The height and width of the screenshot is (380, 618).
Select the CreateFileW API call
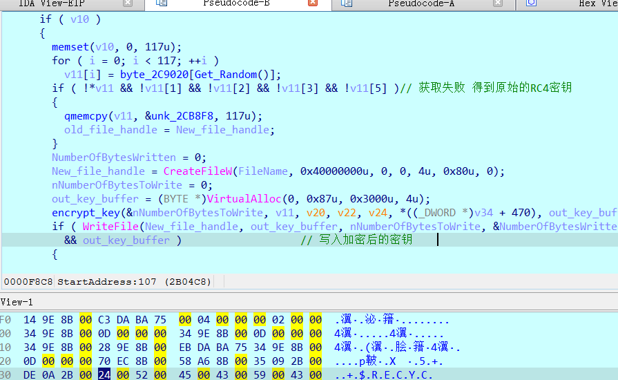[199, 171]
